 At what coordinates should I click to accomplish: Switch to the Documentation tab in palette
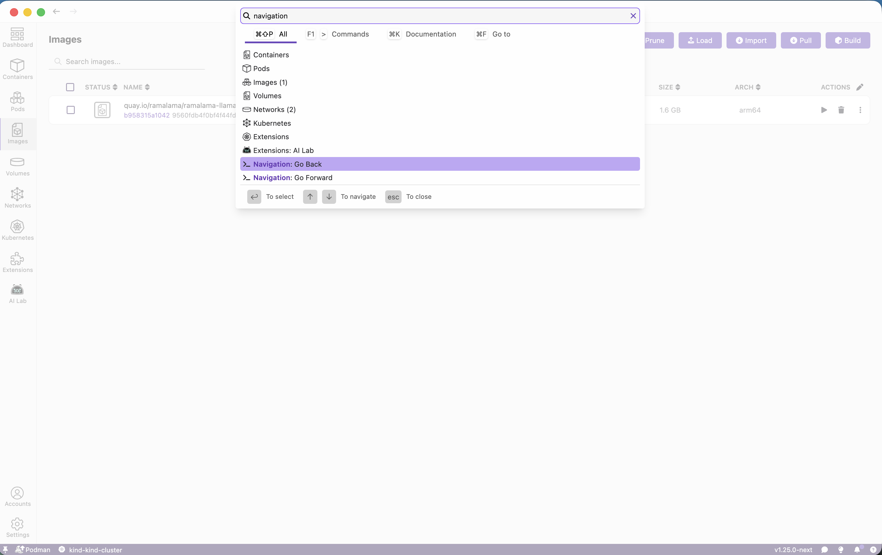(430, 34)
